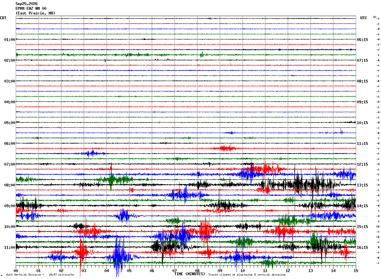
Task: Click the 07:00 CDT time label
Action: coord(9,164)
